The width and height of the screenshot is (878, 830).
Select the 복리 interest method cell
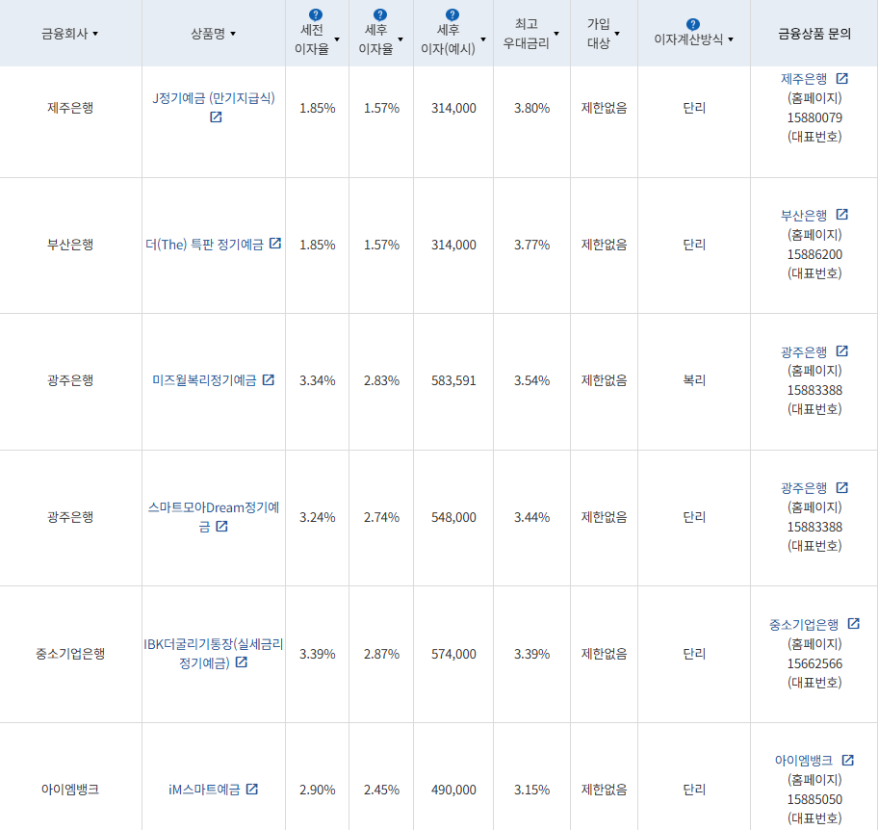point(694,381)
